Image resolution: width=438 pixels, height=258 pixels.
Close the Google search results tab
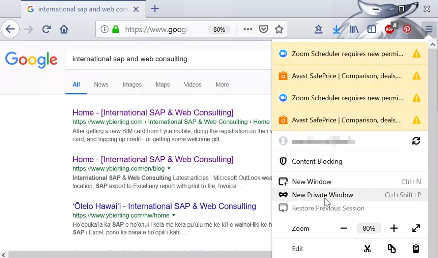(x=136, y=9)
